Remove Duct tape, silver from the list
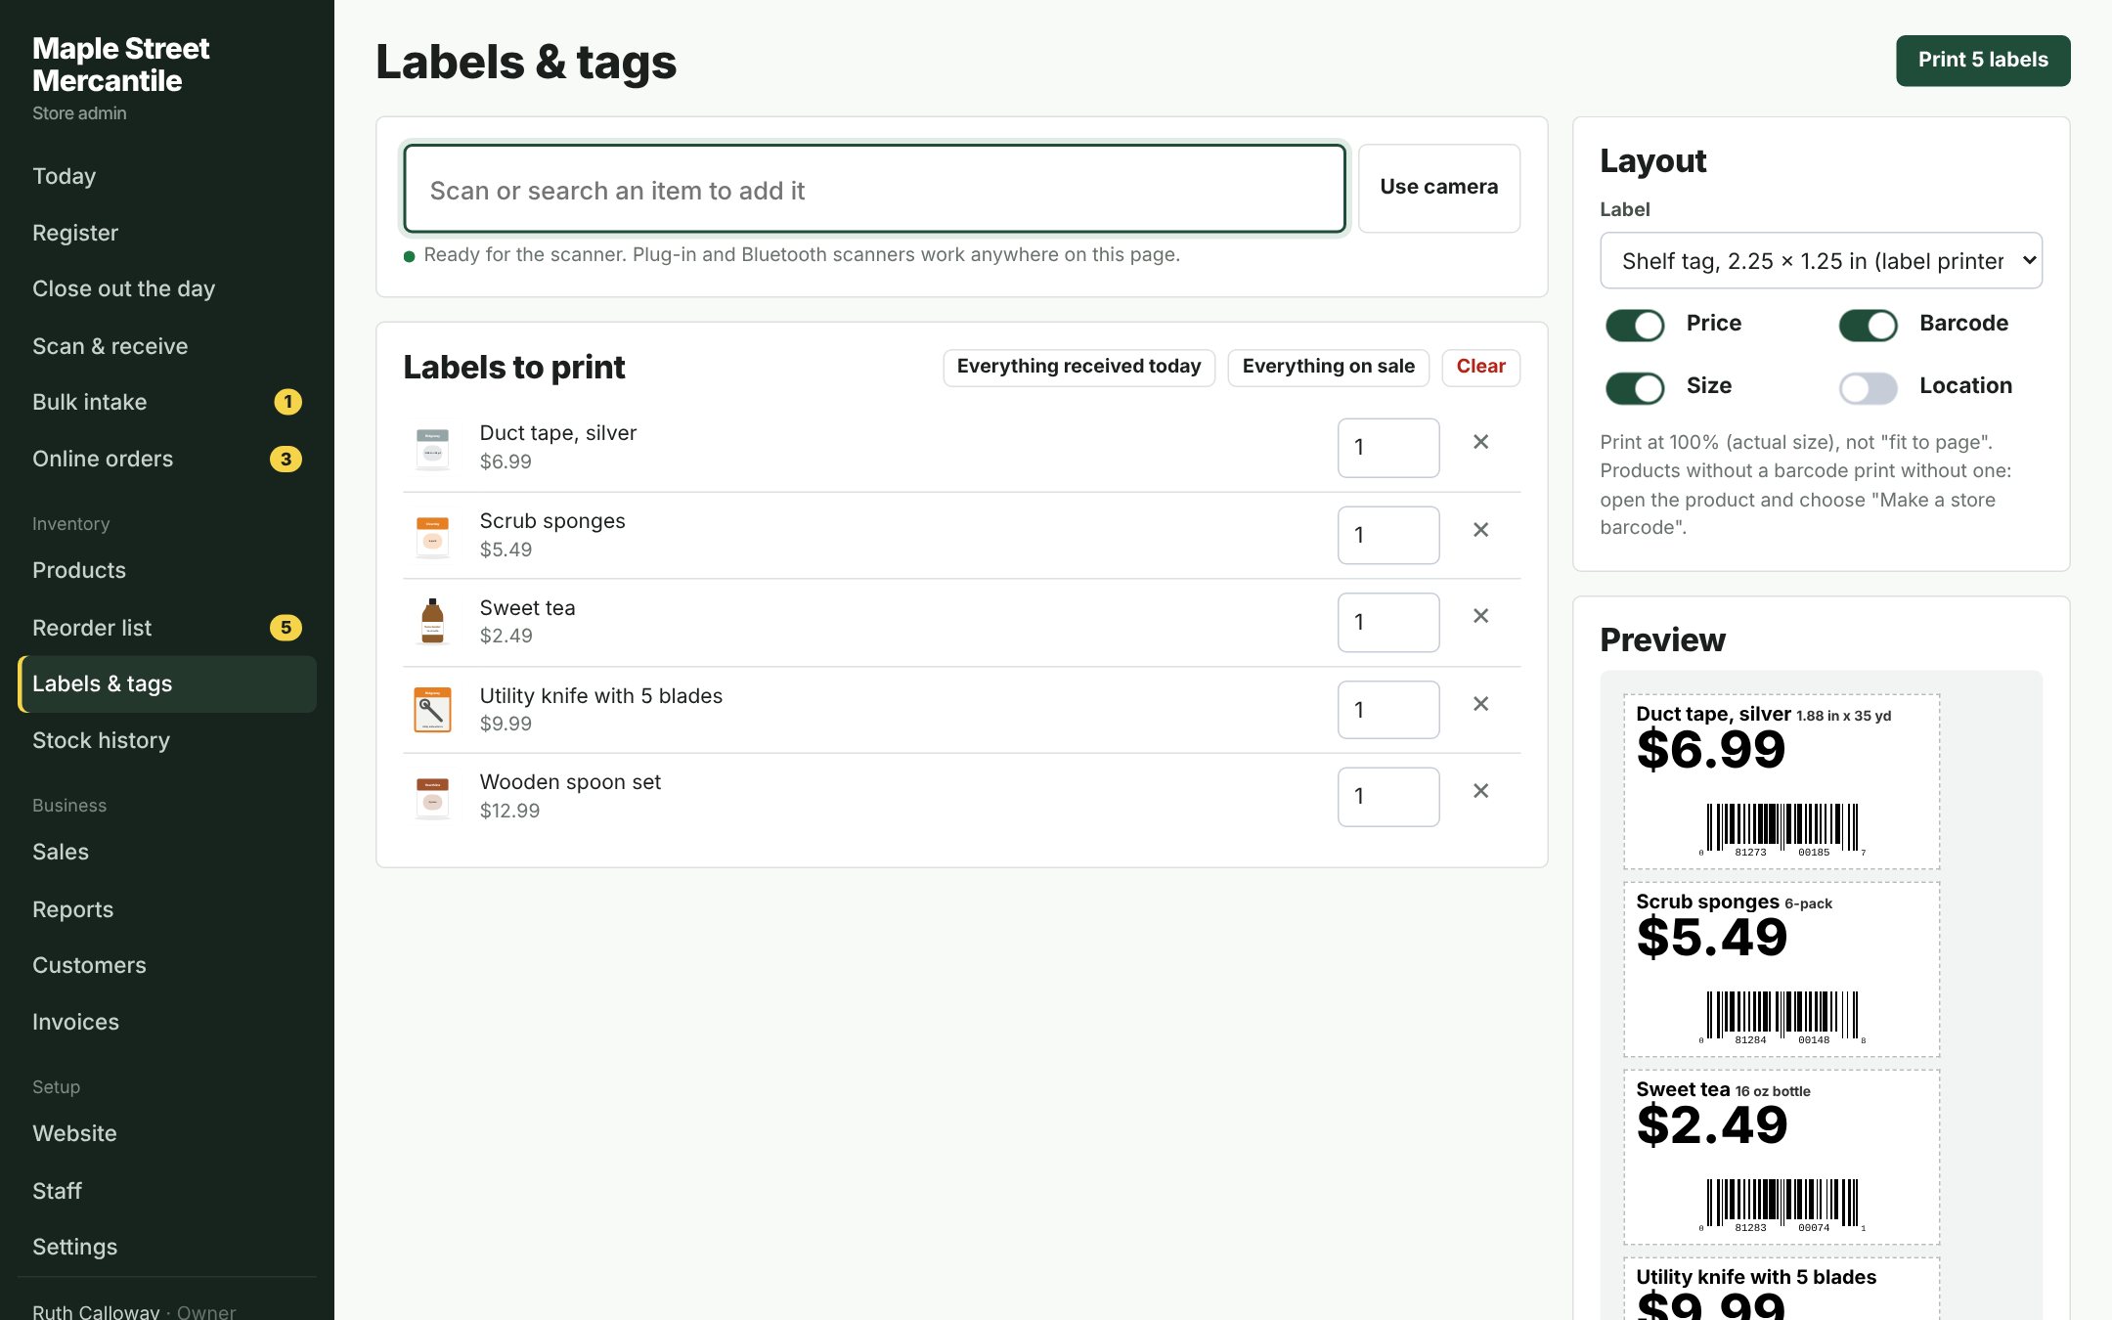Screen dimensions: 2112x1320 [x=1480, y=442]
